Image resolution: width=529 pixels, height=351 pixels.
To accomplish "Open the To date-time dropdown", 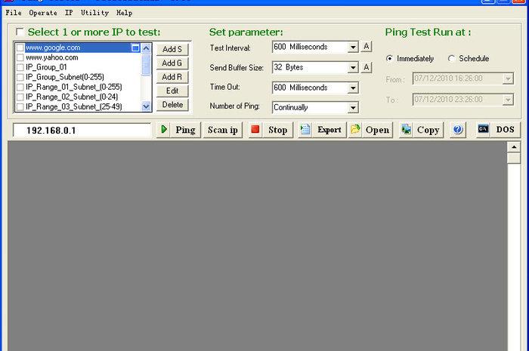I will coord(508,100).
